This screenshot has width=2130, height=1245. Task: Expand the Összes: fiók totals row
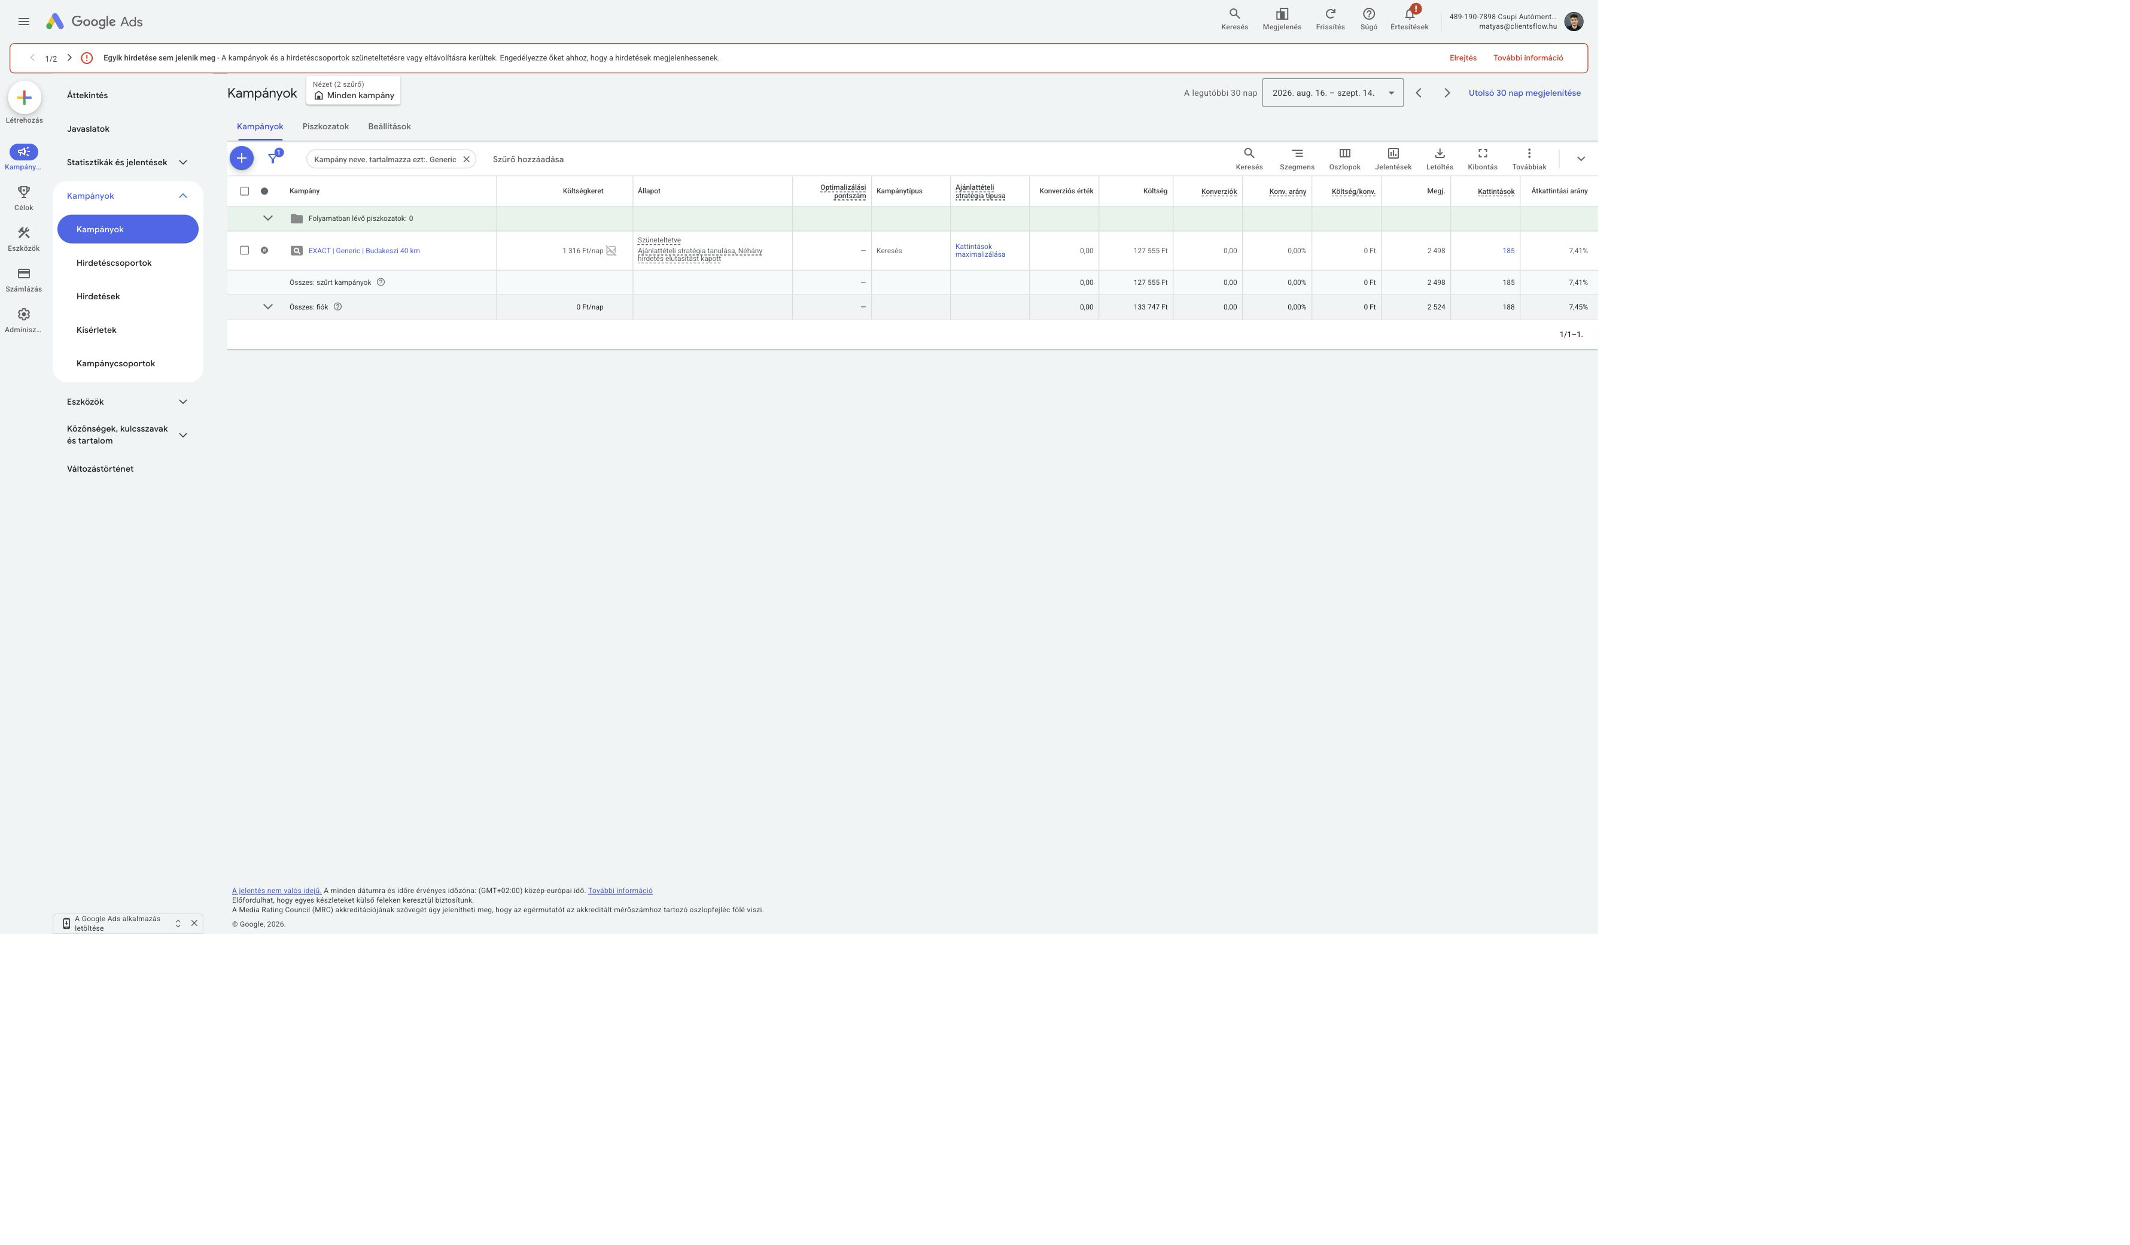pos(268,307)
